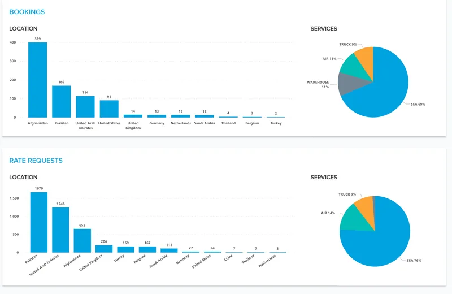Image resolution: width=452 pixels, height=294 pixels.
Task: Click the 'WAREHOUSE 11%' pie label
Action: pos(318,85)
